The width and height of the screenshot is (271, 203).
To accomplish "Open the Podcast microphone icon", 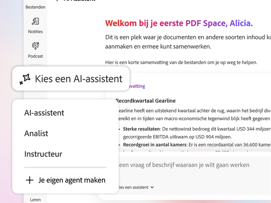I will (35, 46).
